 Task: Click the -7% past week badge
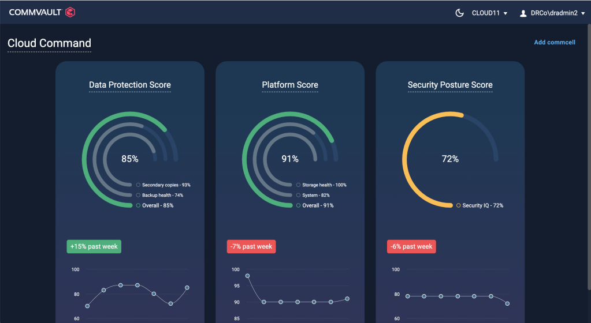coord(251,247)
